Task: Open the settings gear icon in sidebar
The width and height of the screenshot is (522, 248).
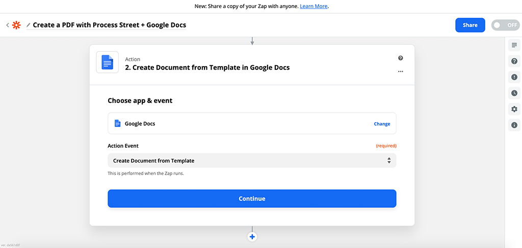Action: click(x=514, y=109)
